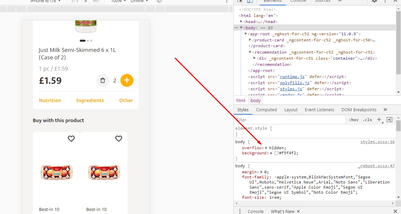
Task: Edit the 'font-size: 1rem;' declaration
Action: click(x=262, y=197)
